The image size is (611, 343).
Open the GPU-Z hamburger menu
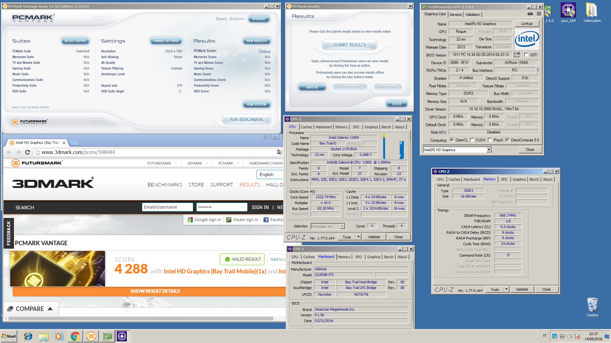tap(539, 14)
